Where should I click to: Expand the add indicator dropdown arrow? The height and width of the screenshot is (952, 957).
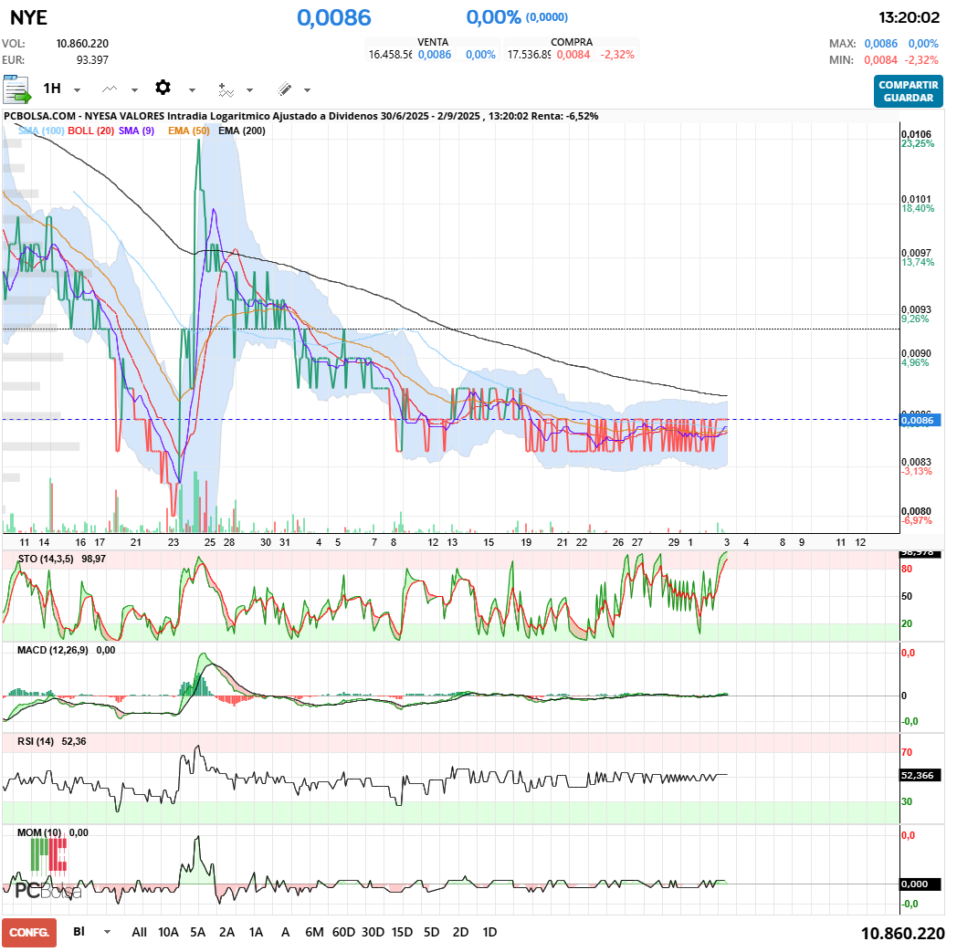click(249, 90)
